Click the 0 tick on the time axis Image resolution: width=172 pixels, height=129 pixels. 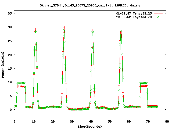click(14, 121)
